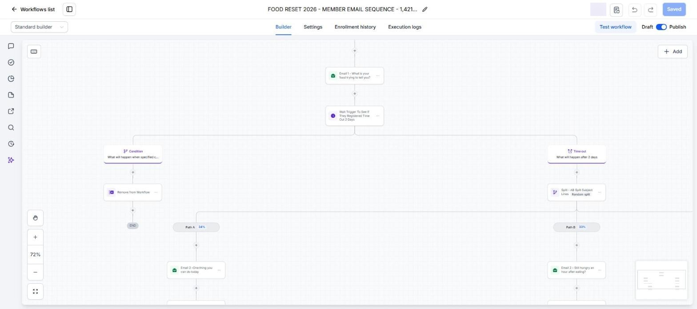Click the Path A 34% label

click(196, 227)
